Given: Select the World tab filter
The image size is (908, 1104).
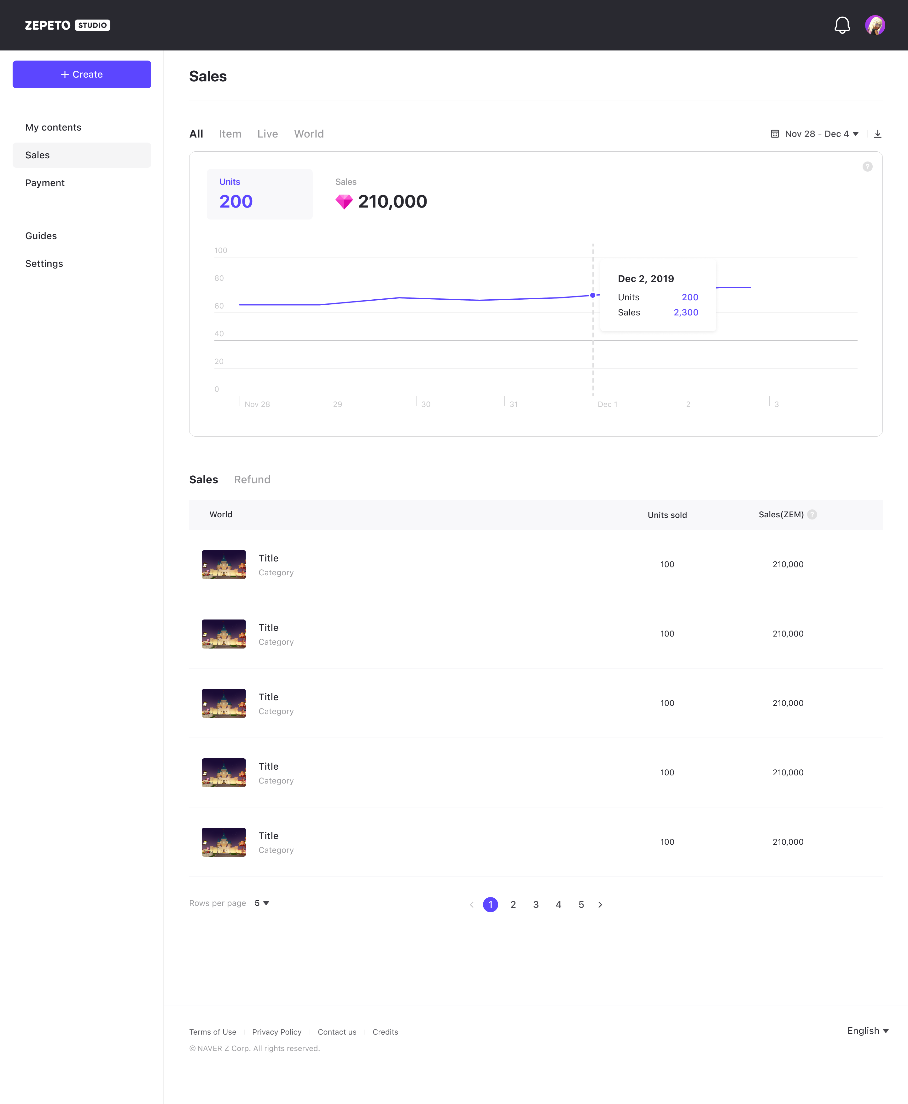Looking at the screenshot, I should point(309,134).
